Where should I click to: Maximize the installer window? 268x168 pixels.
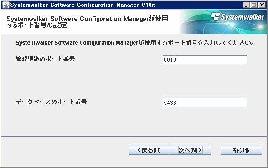254,5
